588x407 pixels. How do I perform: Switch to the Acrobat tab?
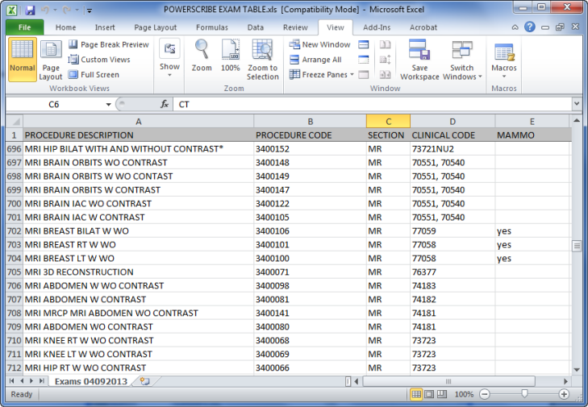click(423, 27)
